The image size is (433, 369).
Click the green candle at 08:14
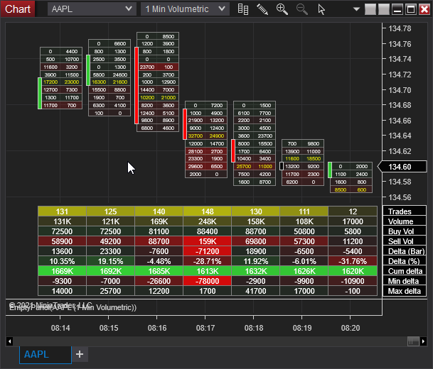(x=40, y=93)
